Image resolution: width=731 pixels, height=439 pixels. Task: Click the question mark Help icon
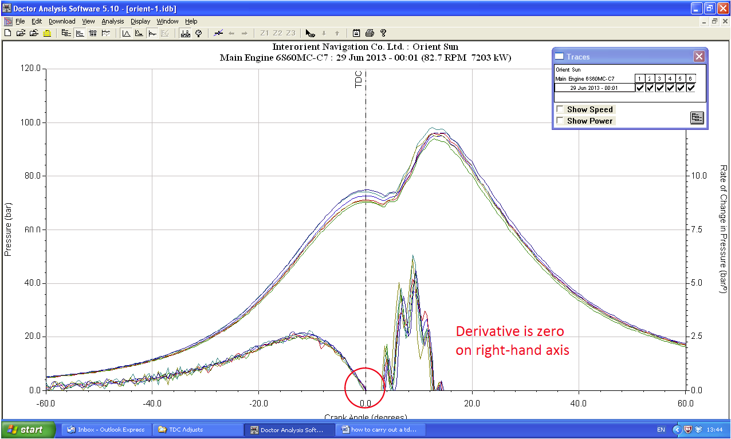383,33
